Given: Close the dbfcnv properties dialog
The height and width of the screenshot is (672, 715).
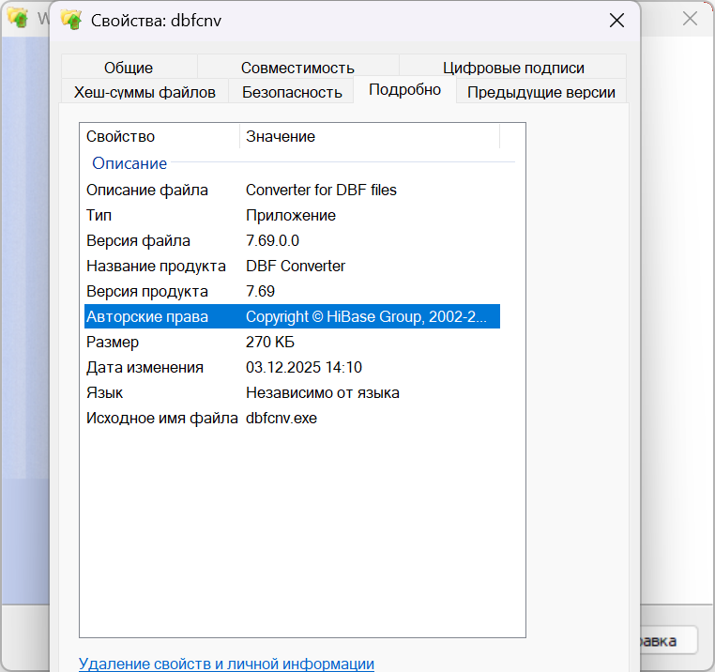Looking at the screenshot, I should (616, 20).
